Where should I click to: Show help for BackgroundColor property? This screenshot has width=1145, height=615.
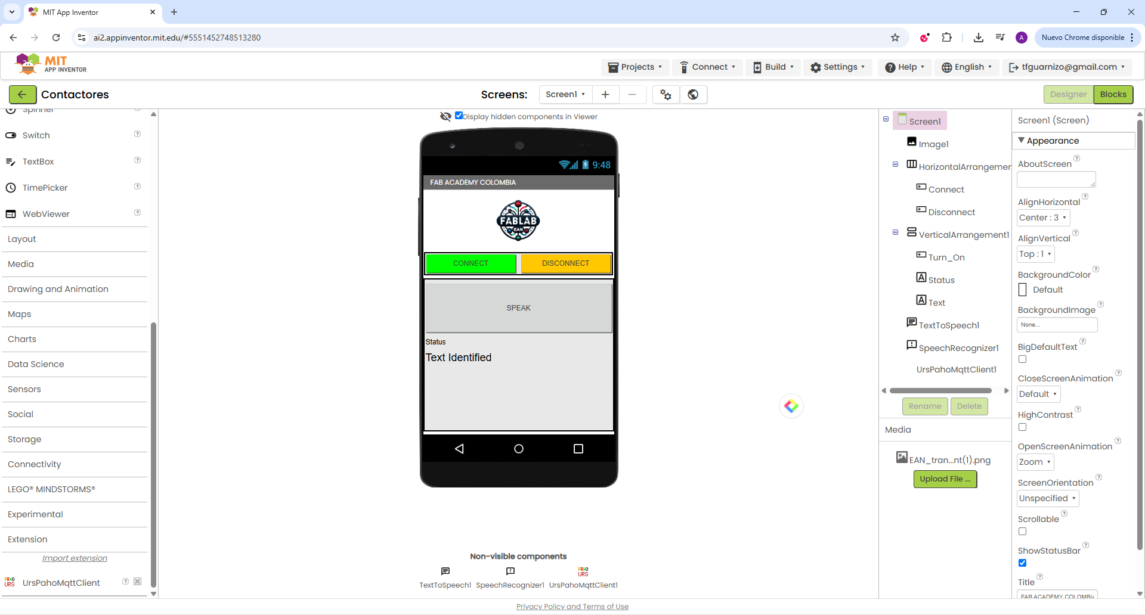[1096, 269]
